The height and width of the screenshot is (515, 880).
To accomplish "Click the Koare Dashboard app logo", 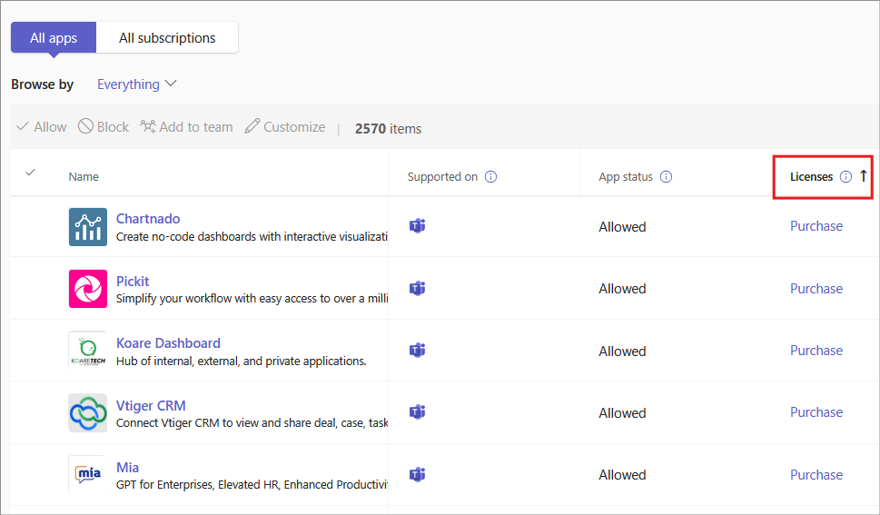I will 87,351.
